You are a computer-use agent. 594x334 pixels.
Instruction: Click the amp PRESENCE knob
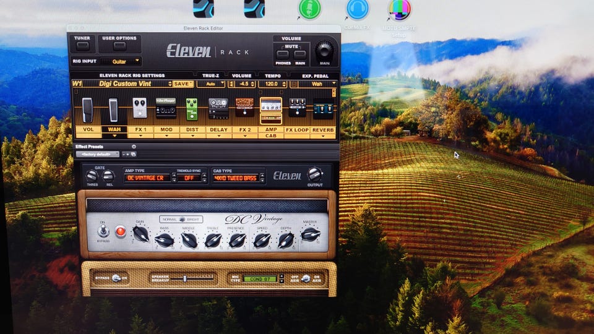tap(237, 240)
